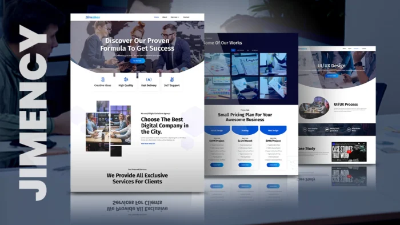Open the Contact menu item on the first page

186,17
